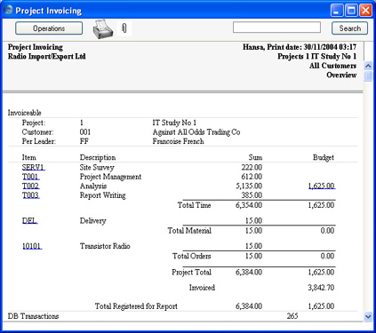Select the text 'Project Management'

pyautogui.click(x=110, y=177)
